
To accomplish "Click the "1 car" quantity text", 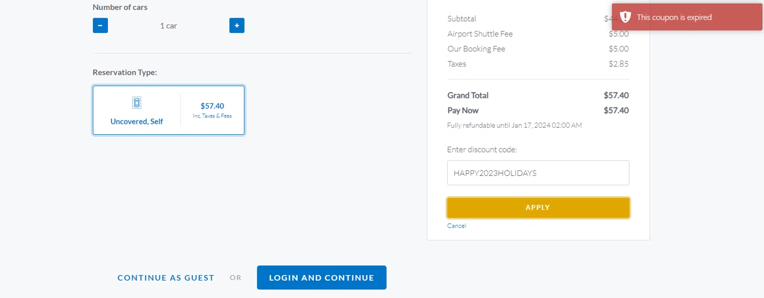I will click(169, 25).
